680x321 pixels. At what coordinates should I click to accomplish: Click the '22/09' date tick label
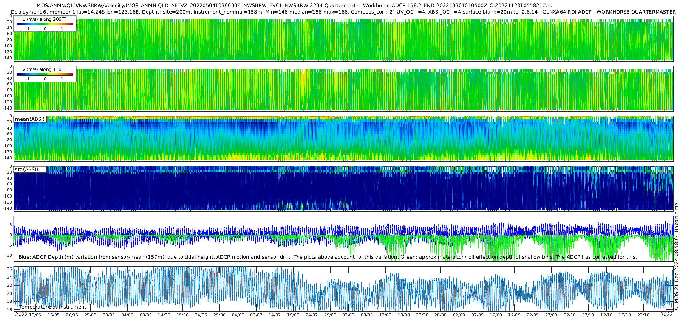(533, 315)
